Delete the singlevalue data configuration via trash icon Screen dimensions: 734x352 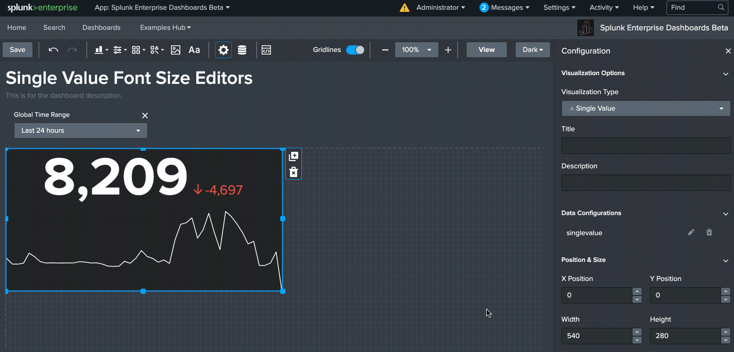709,233
